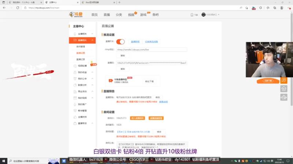The height and width of the screenshot is (164, 293).
Task: Switch to the third browser tab
Action: 99,3
